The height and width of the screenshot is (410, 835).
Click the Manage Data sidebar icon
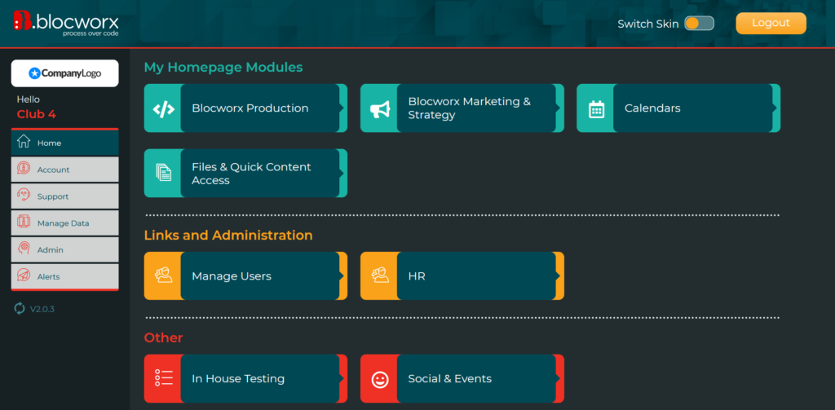pyautogui.click(x=24, y=222)
